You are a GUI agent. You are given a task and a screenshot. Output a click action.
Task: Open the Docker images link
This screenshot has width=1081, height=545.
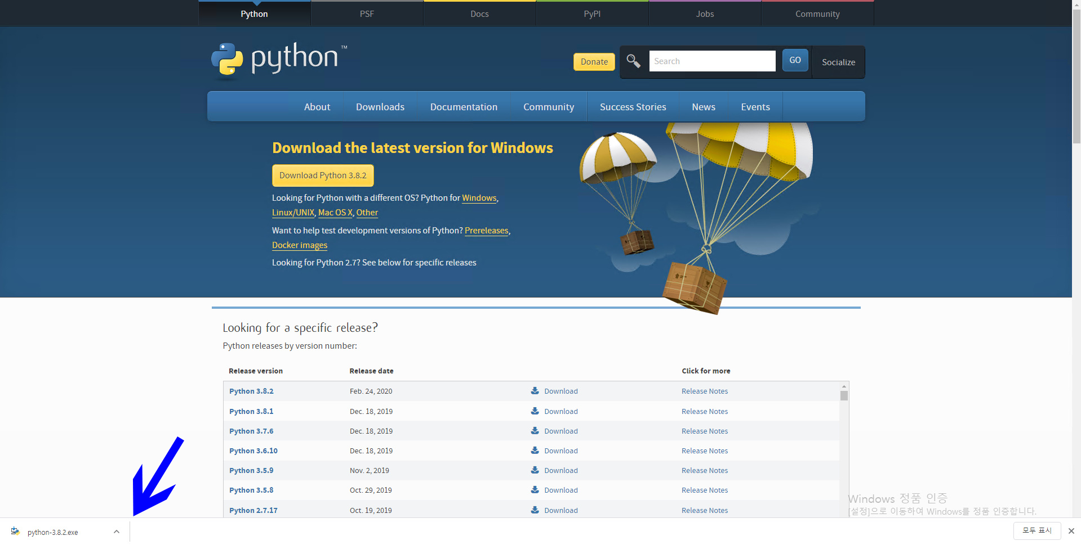point(300,245)
